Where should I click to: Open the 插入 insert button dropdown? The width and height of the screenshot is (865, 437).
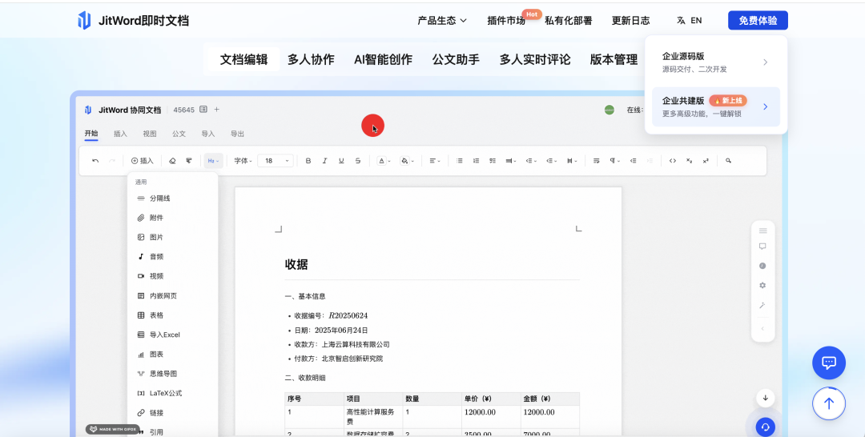[x=143, y=161]
